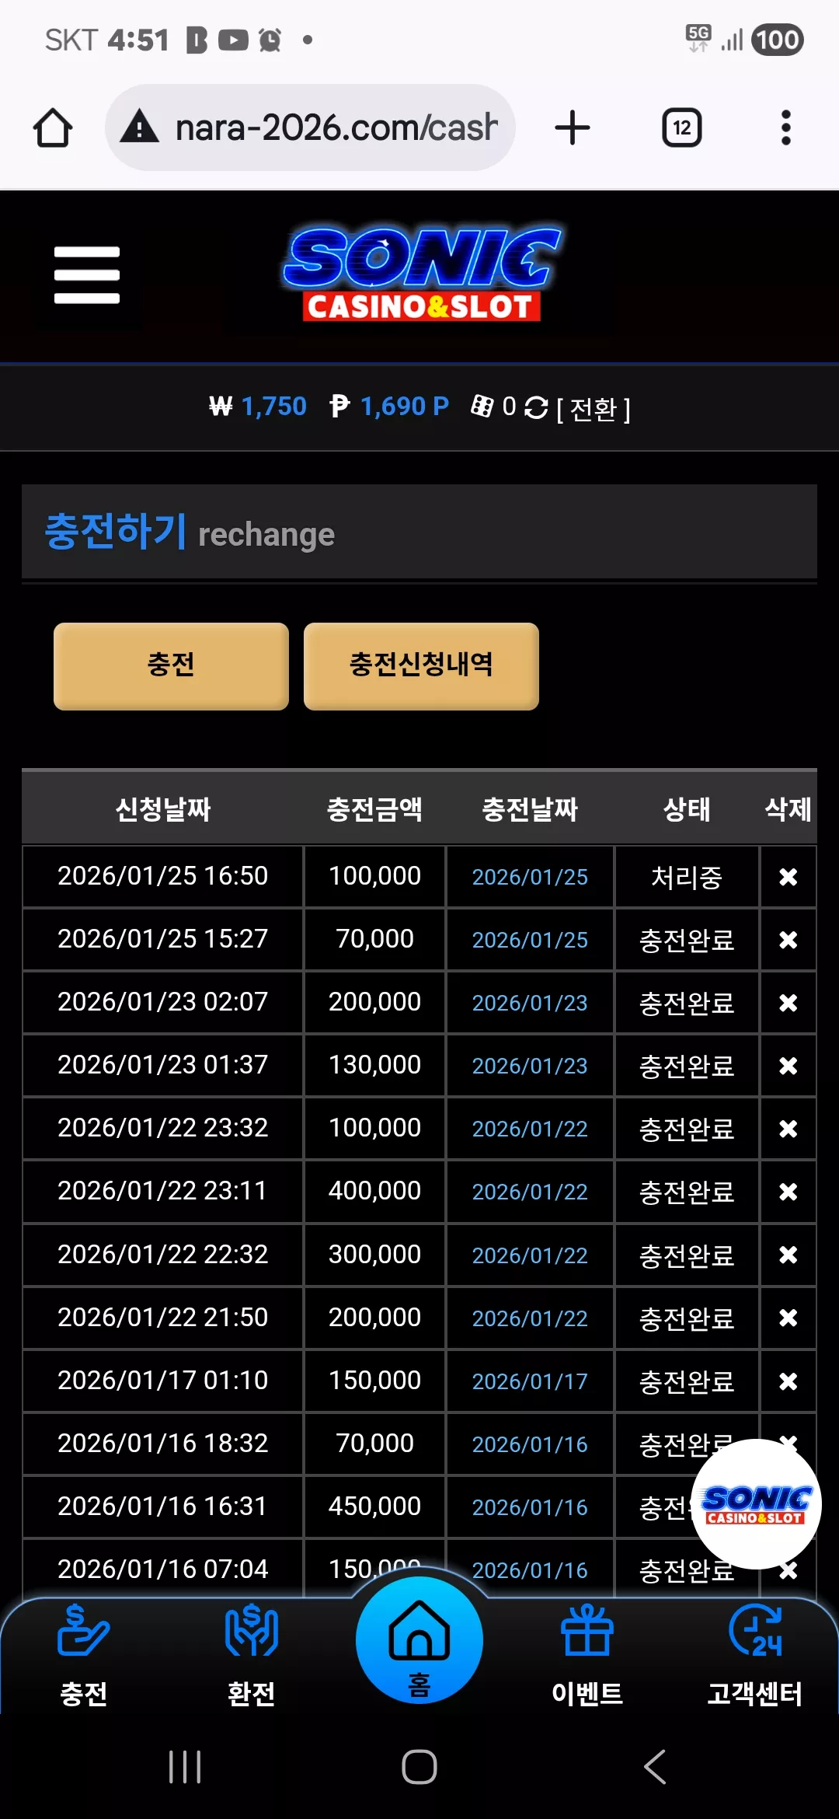This screenshot has width=839, height=1819.
Task: Open the browser three-dot menu
Action: click(786, 128)
